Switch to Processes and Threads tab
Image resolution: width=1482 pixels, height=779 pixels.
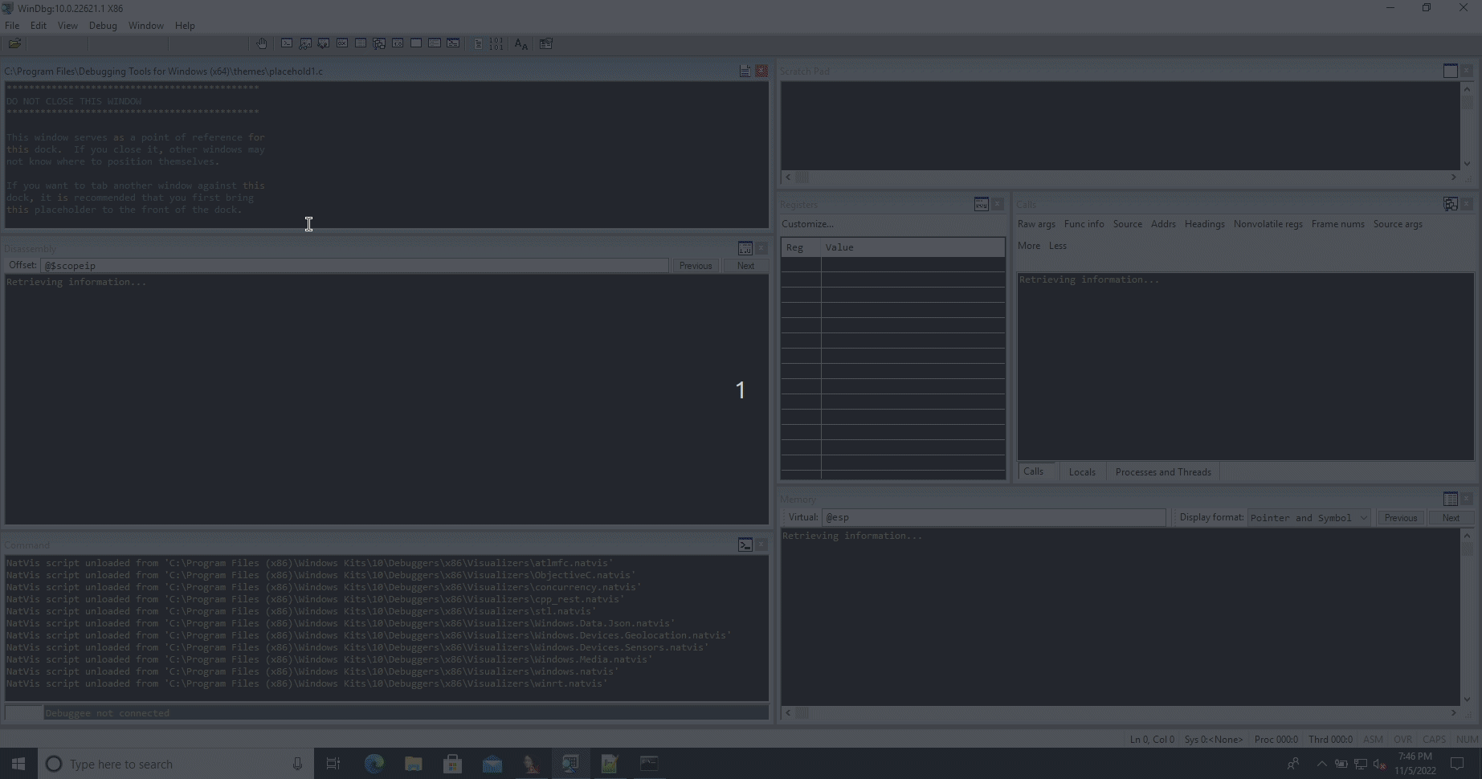point(1163,472)
